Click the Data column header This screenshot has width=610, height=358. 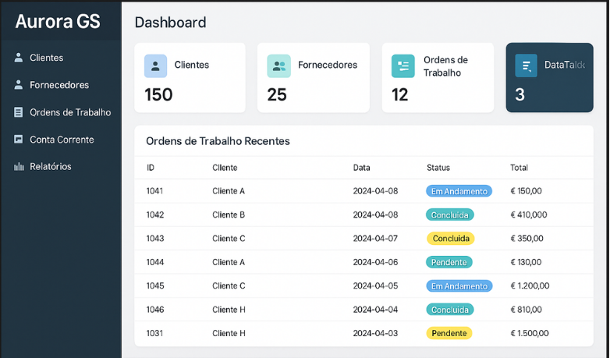pos(361,168)
